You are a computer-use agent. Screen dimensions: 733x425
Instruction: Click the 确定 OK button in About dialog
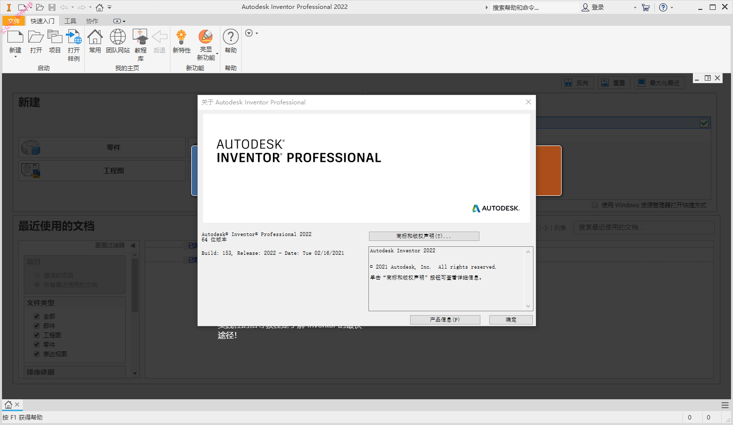point(511,320)
